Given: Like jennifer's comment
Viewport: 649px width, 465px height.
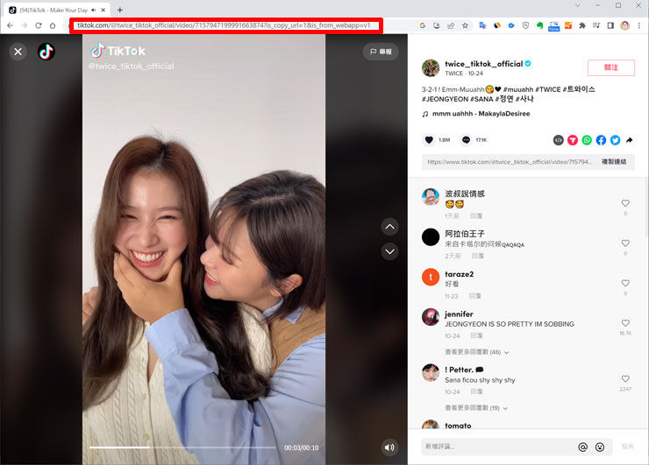Looking at the screenshot, I should [625, 323].
